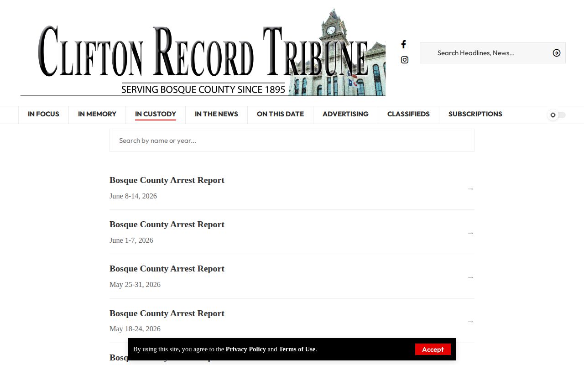Click the arrow for May 18-24 report
Viewport: 584px width, 365px height.
pos(470,322)
